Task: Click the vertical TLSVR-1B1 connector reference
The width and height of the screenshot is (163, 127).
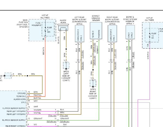Action: [x=115, y=53]
